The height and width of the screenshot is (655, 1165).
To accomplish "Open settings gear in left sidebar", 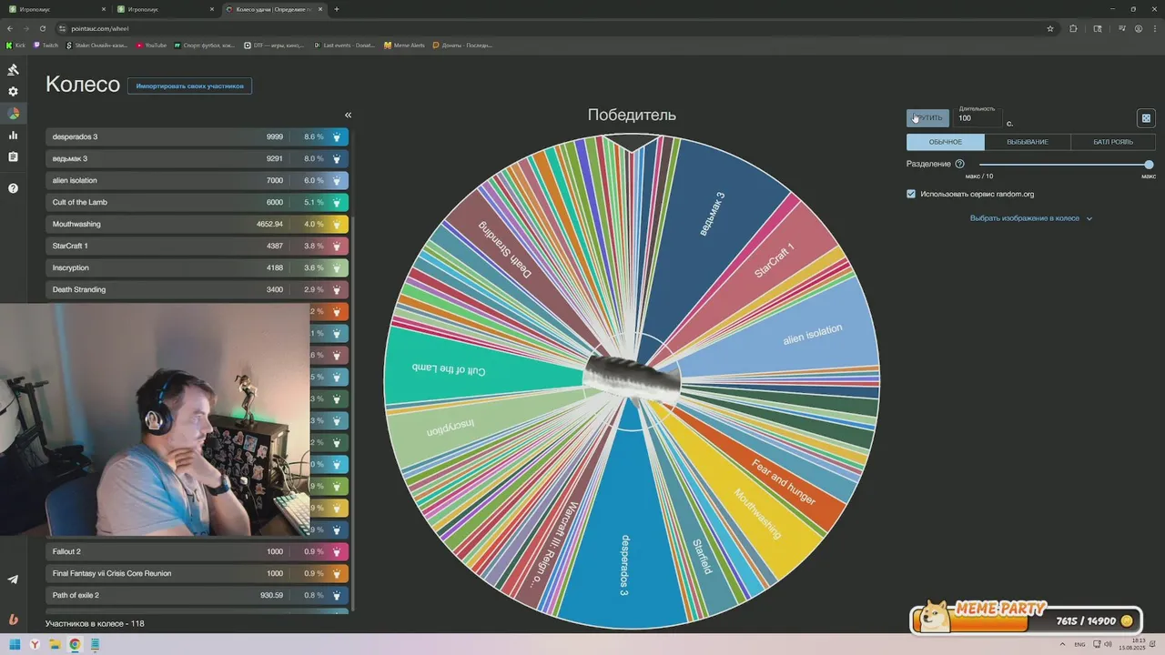I will pos(13,92).
